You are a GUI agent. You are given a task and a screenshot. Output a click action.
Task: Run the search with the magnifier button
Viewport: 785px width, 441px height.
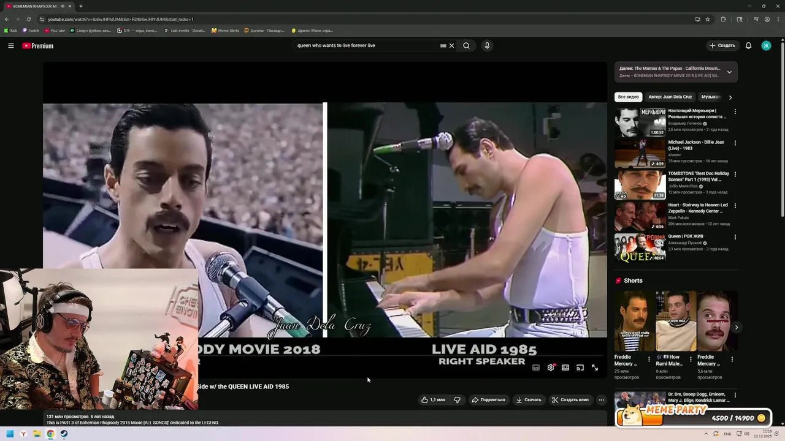pyautogui.click(x=466, y=45)
